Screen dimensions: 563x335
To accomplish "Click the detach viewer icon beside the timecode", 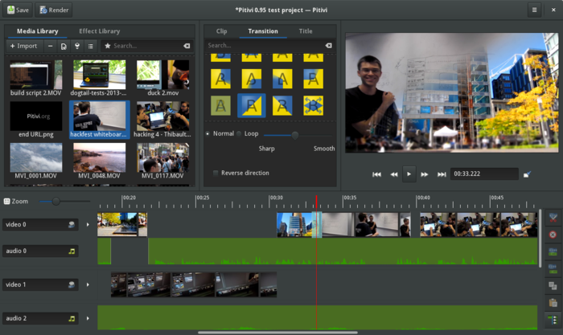I will pyautogui.click(x=527, y=174).
